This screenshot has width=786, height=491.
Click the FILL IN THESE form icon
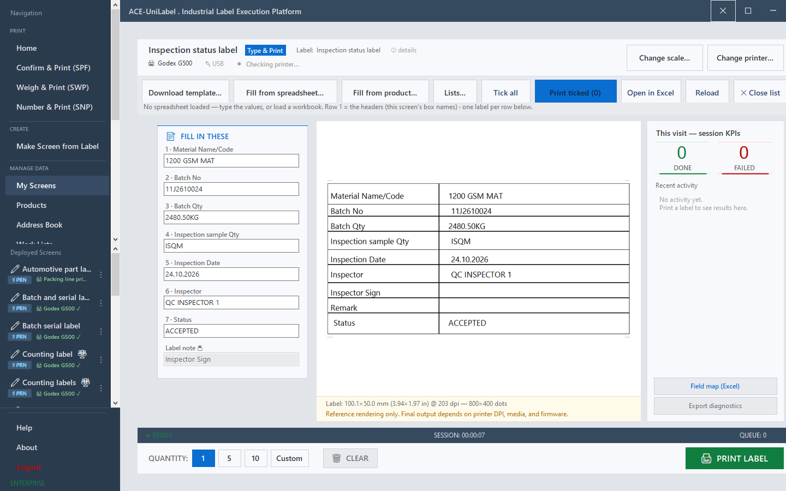point(171,136)
